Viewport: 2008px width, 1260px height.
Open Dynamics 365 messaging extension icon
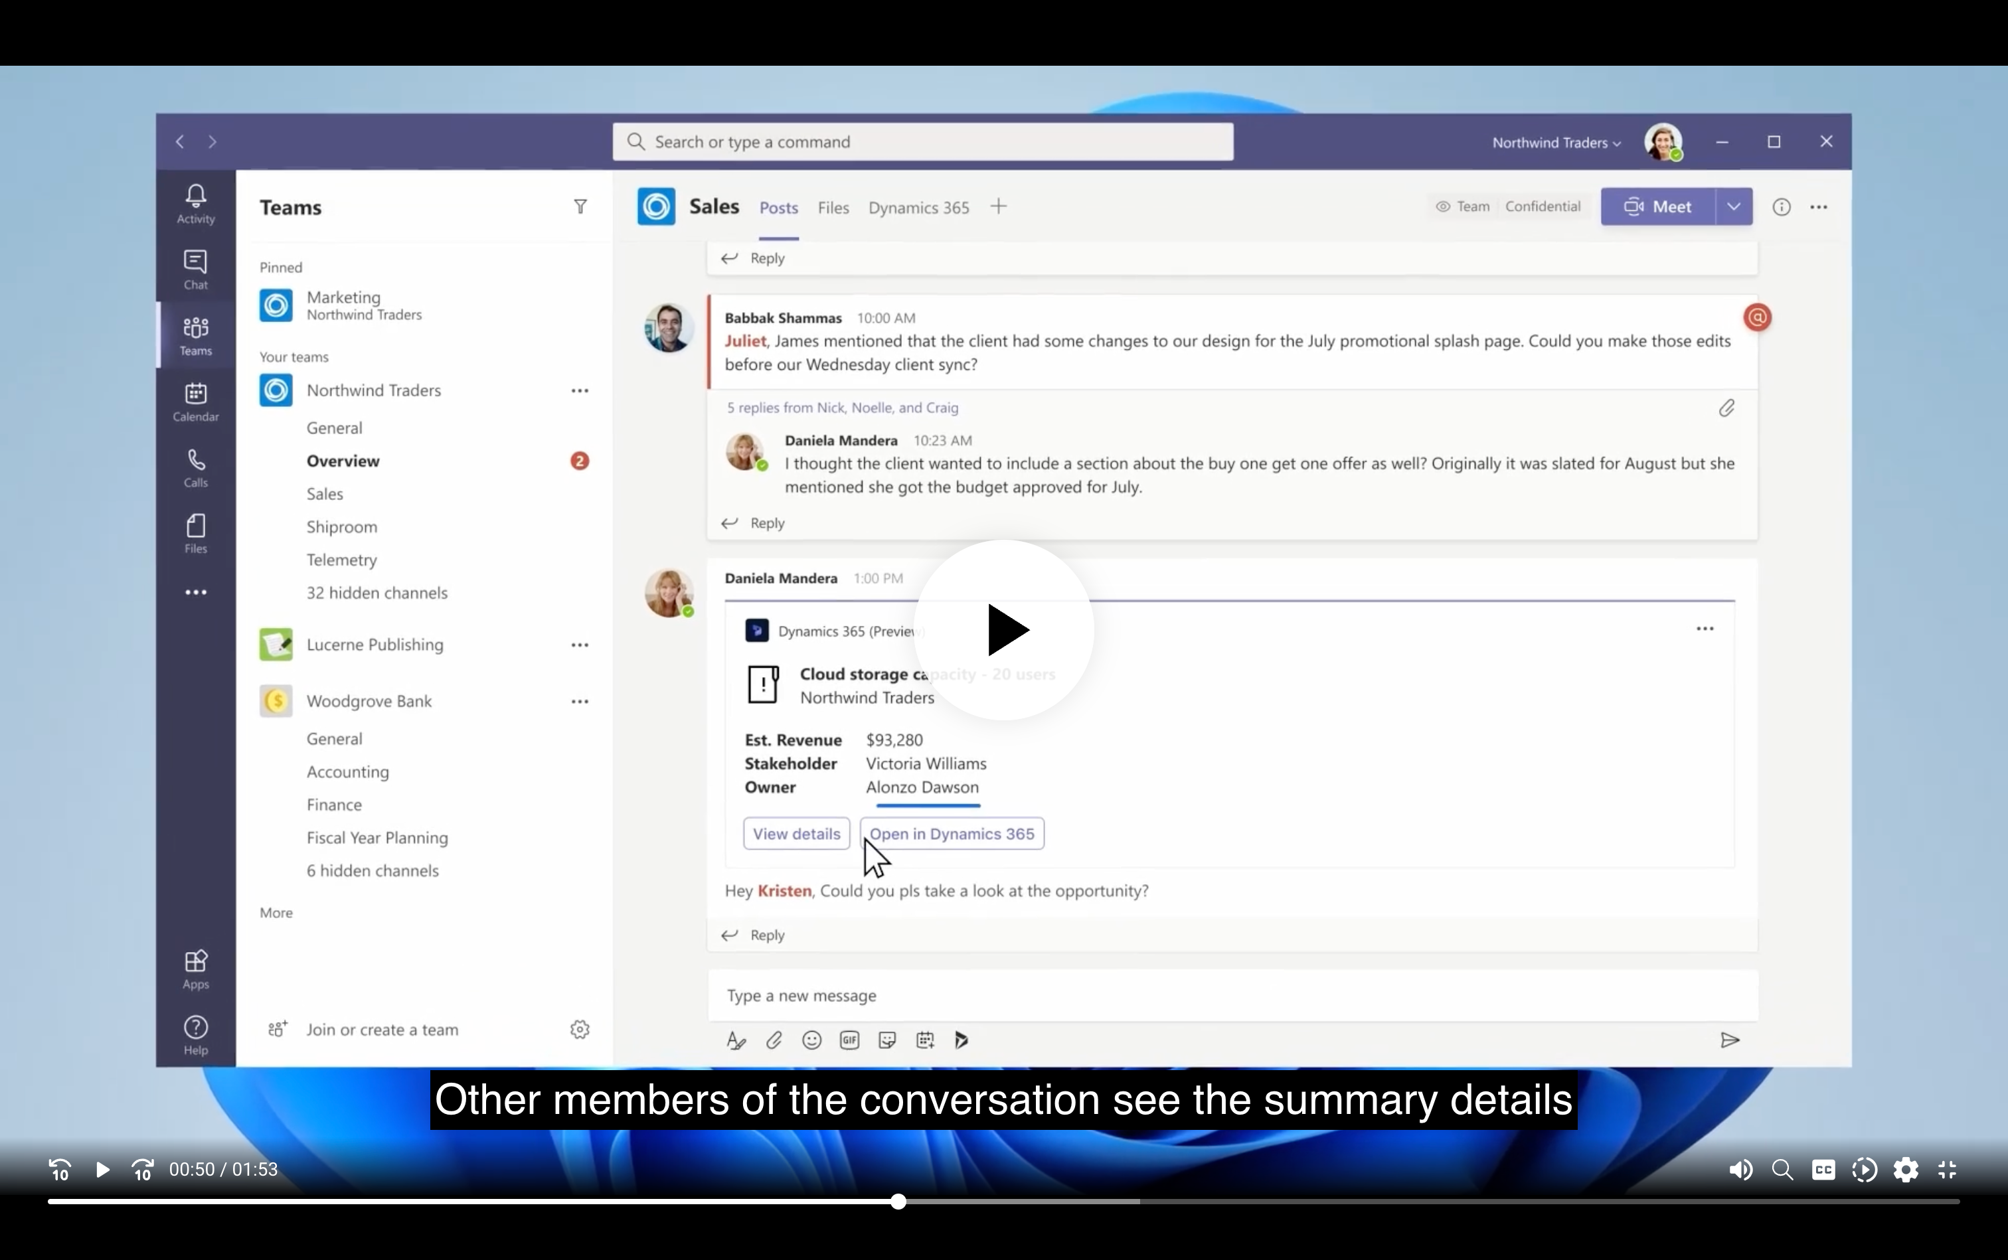click(x=962, y=1040)
